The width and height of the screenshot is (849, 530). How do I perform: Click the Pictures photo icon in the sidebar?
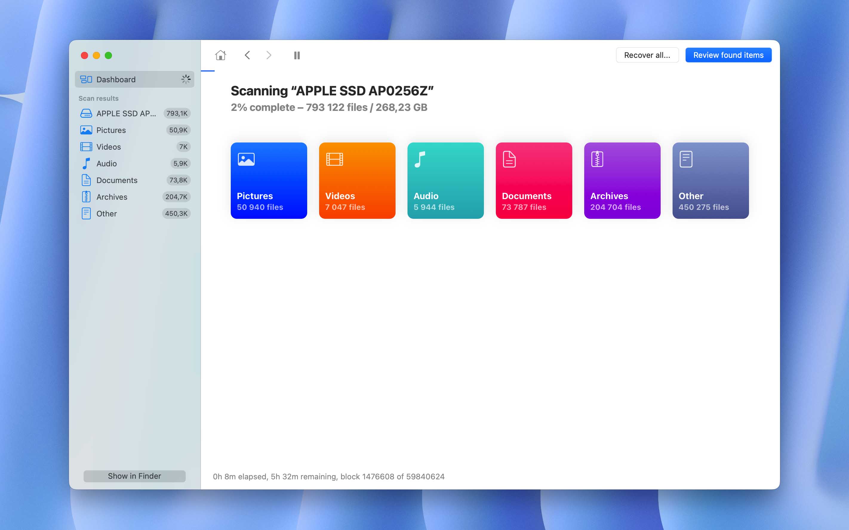[86, 130]
